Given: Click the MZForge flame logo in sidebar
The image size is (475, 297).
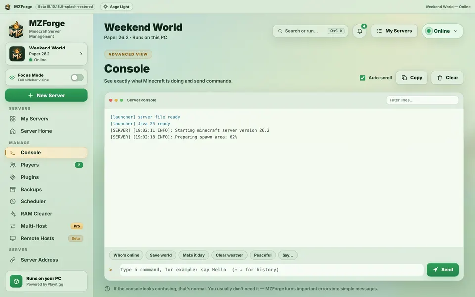Looking at the screenshot, I should tap(16, 29).
